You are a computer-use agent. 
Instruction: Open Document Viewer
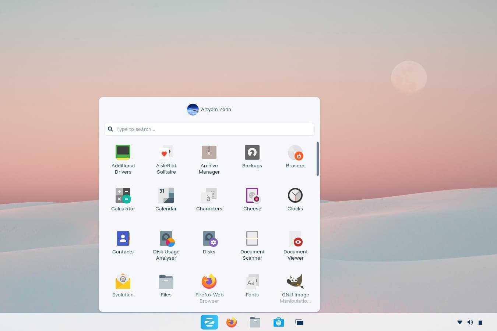coord(295,246)
